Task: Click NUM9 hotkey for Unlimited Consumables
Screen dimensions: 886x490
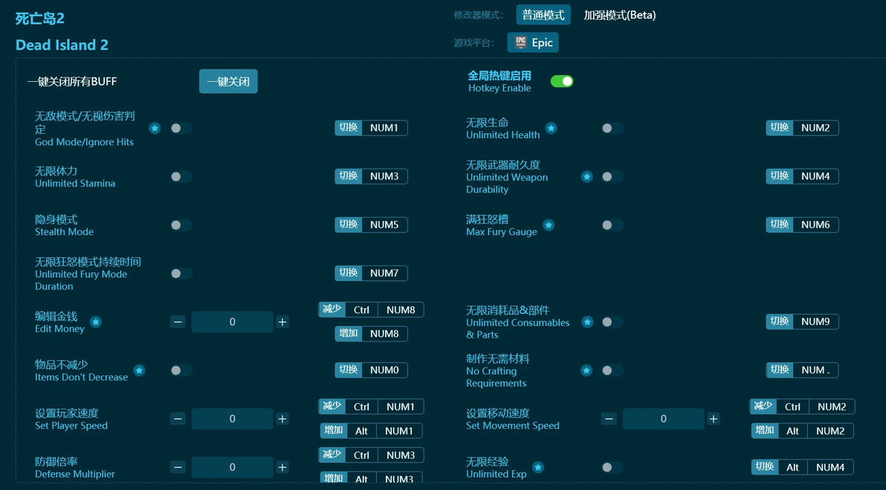Action: tap(802, 321)
